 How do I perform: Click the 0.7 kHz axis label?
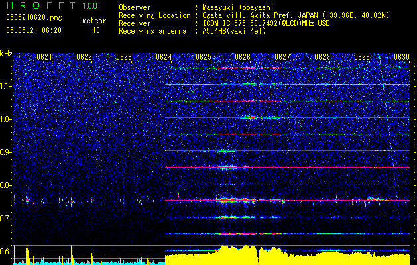pos(5,219)
